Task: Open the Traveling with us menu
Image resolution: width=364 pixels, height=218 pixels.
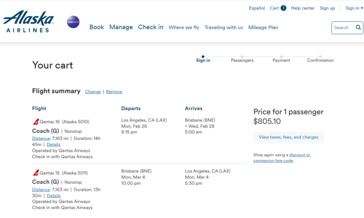Action: [x=223, y=28]
